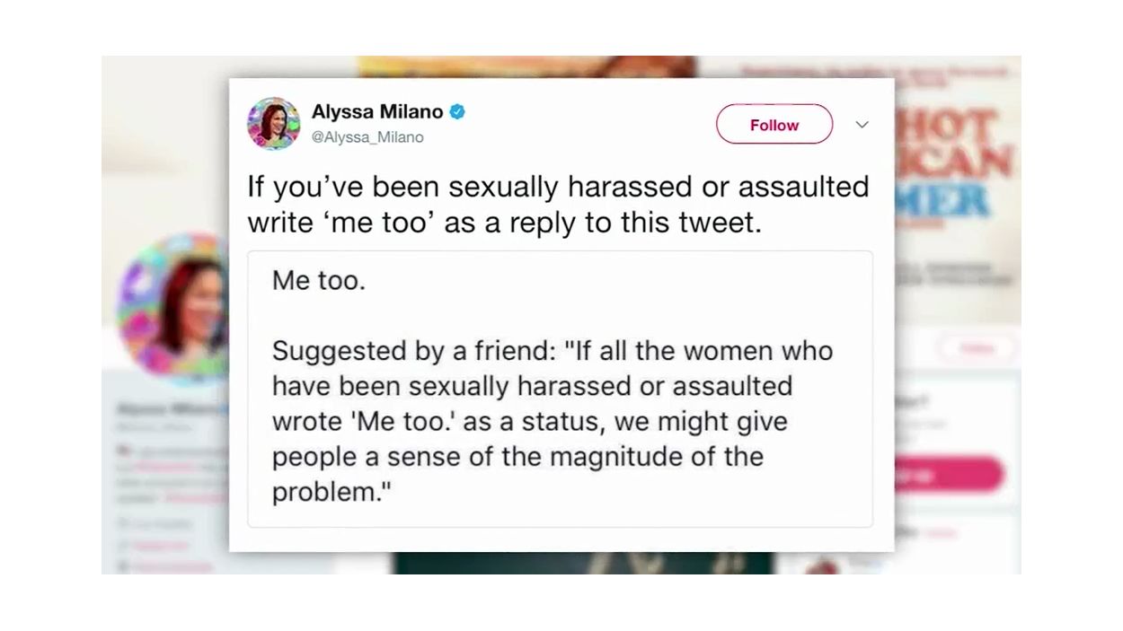Image resolution: width=1123 pixels, height=631 pixels.
Task: Open the tweet options chevron menu
Action: point(862,125)
